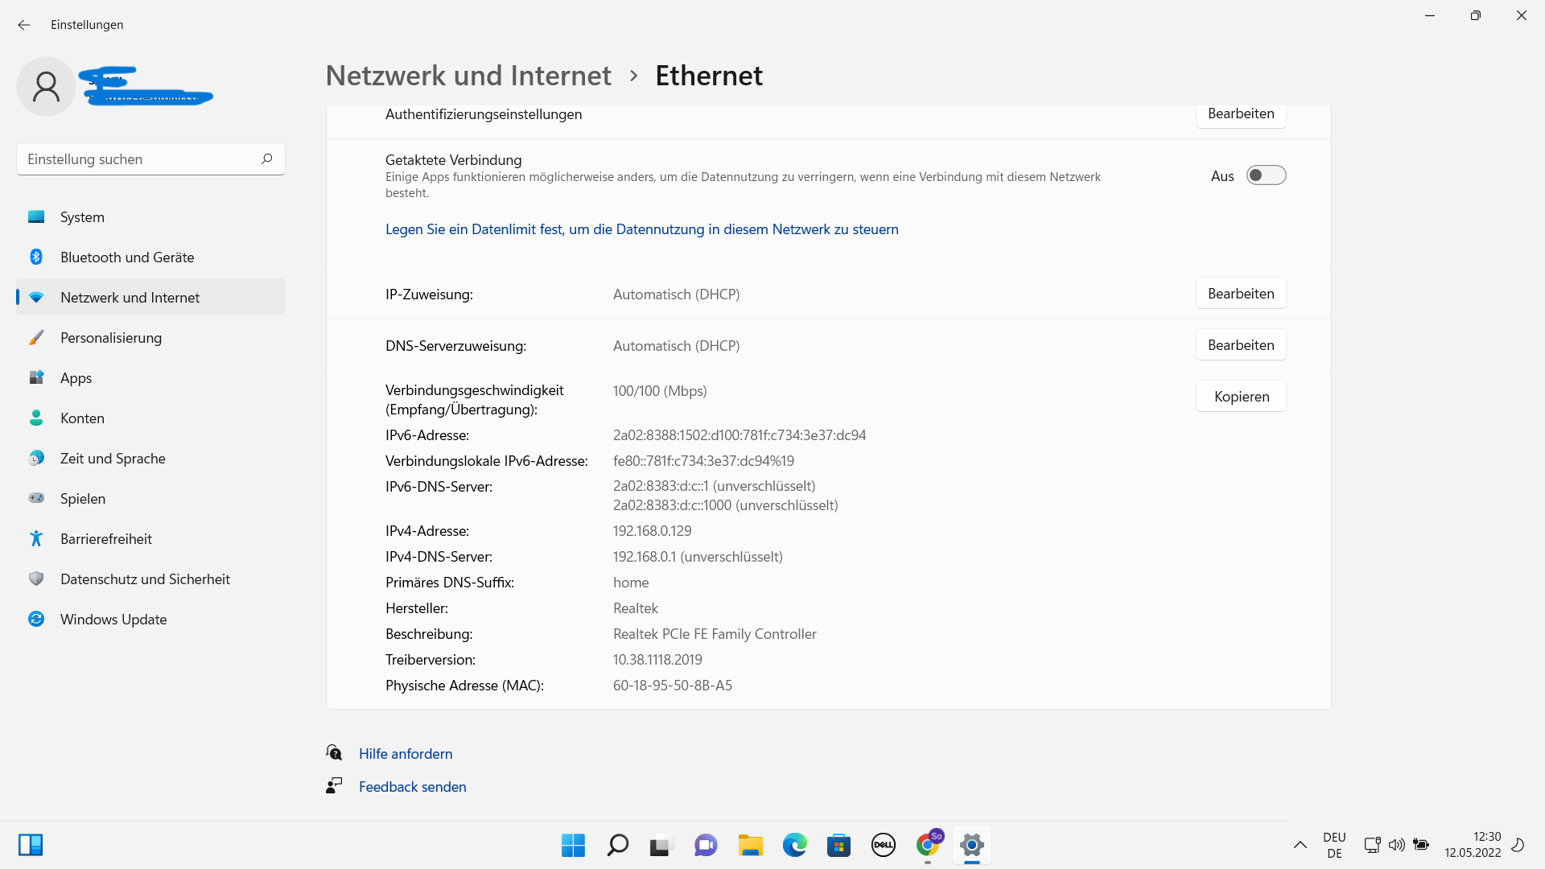Viewport: 1545px width, 869px height.
Task: Open Microsoft Edge from taskbar
Action: point(794,845)
